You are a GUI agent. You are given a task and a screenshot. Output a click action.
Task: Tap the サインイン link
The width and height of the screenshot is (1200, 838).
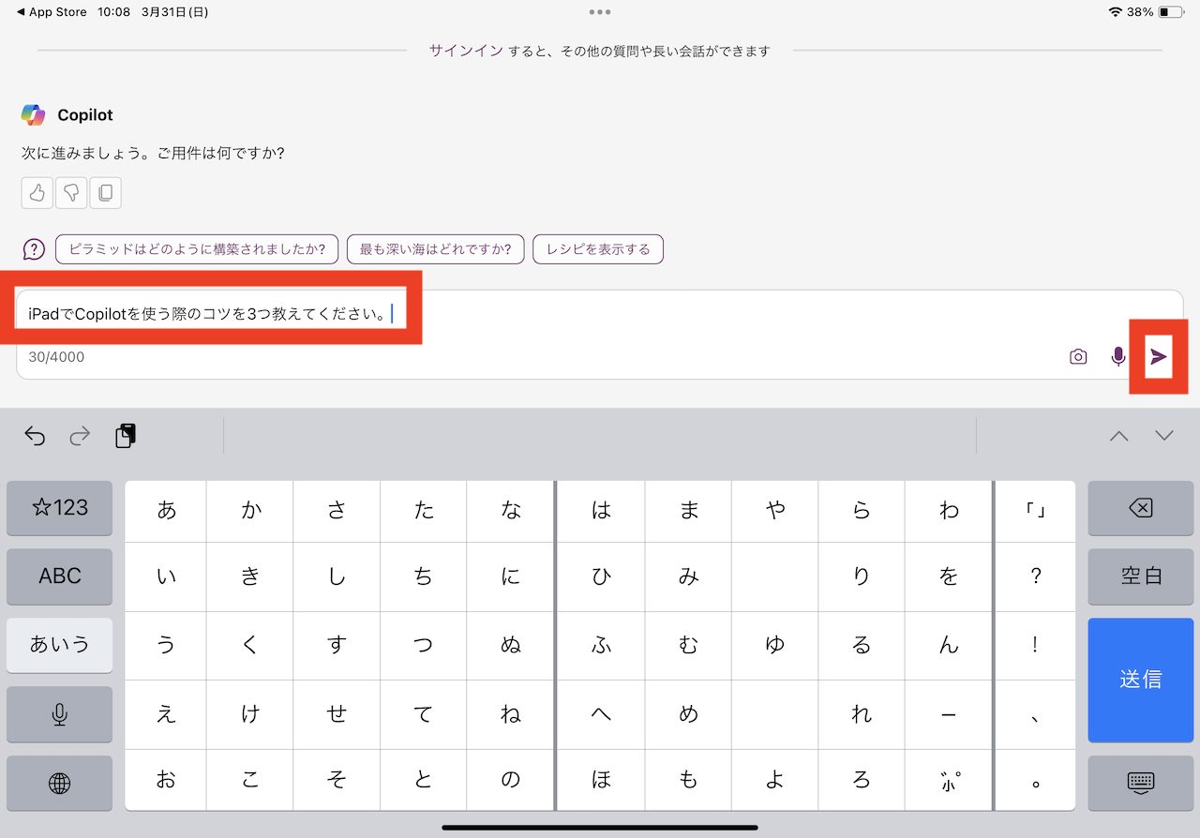click(x=466, y=51)
